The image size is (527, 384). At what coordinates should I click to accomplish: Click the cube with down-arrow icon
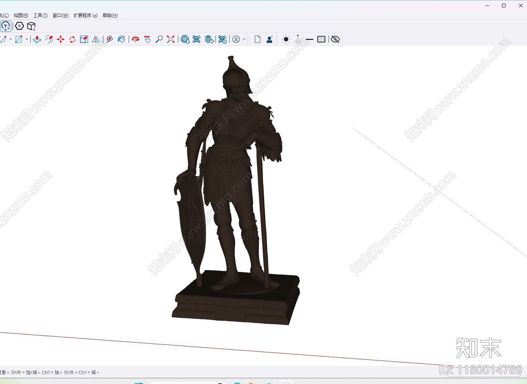(32, 26)
